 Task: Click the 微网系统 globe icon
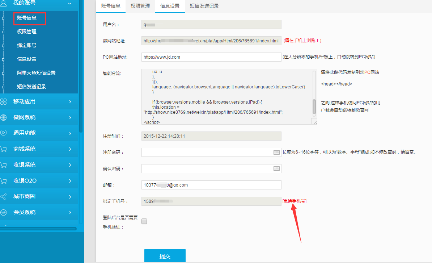click(4, 117)
